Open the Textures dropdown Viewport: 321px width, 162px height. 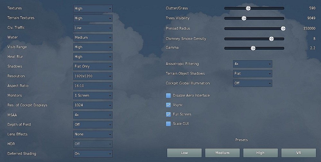click(x=93, y=8)
